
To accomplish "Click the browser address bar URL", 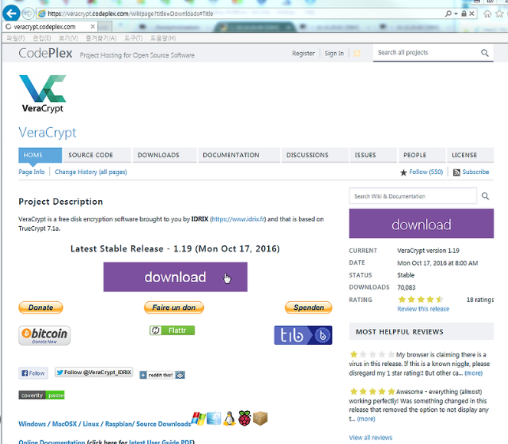I will [x=130, y=14].
